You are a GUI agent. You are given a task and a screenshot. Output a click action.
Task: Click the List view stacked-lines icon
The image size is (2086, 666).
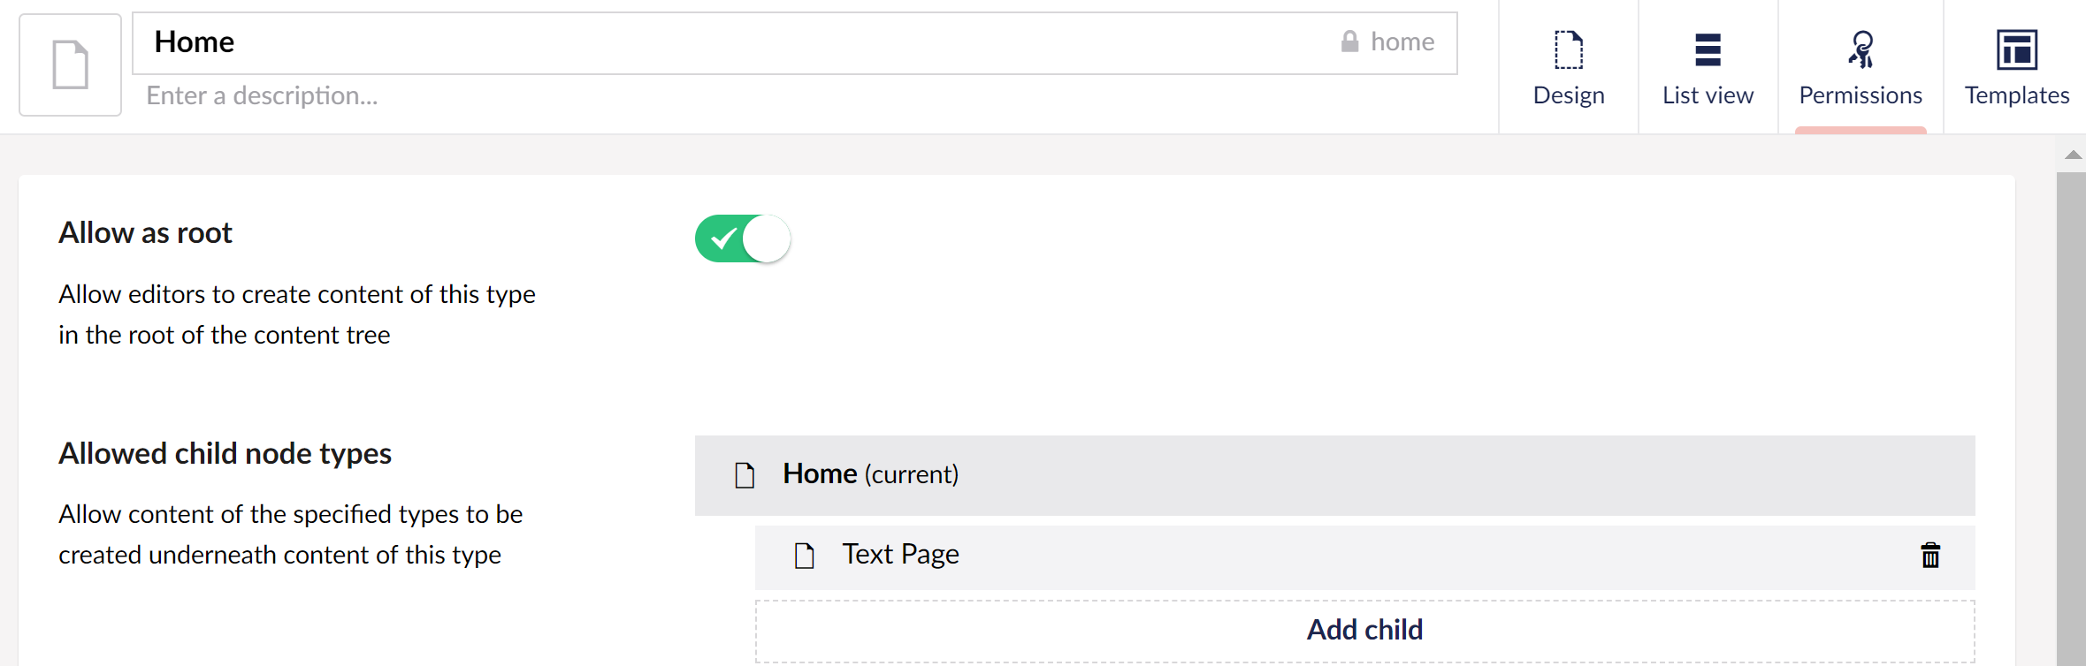(1708, 49)
